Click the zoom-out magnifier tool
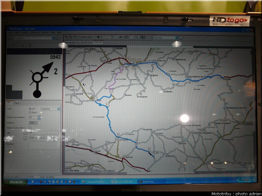The width and height of the screenshot is (262, 196). point(70,37)
